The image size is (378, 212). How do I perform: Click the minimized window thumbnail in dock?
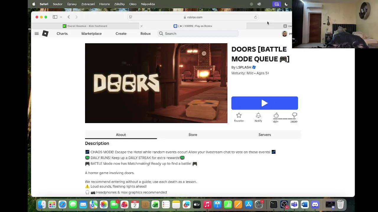click(330, 204)
